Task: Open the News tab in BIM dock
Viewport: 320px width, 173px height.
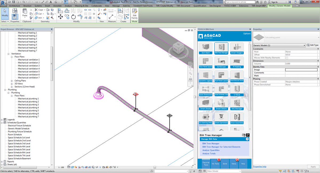Action: point(234,164)
